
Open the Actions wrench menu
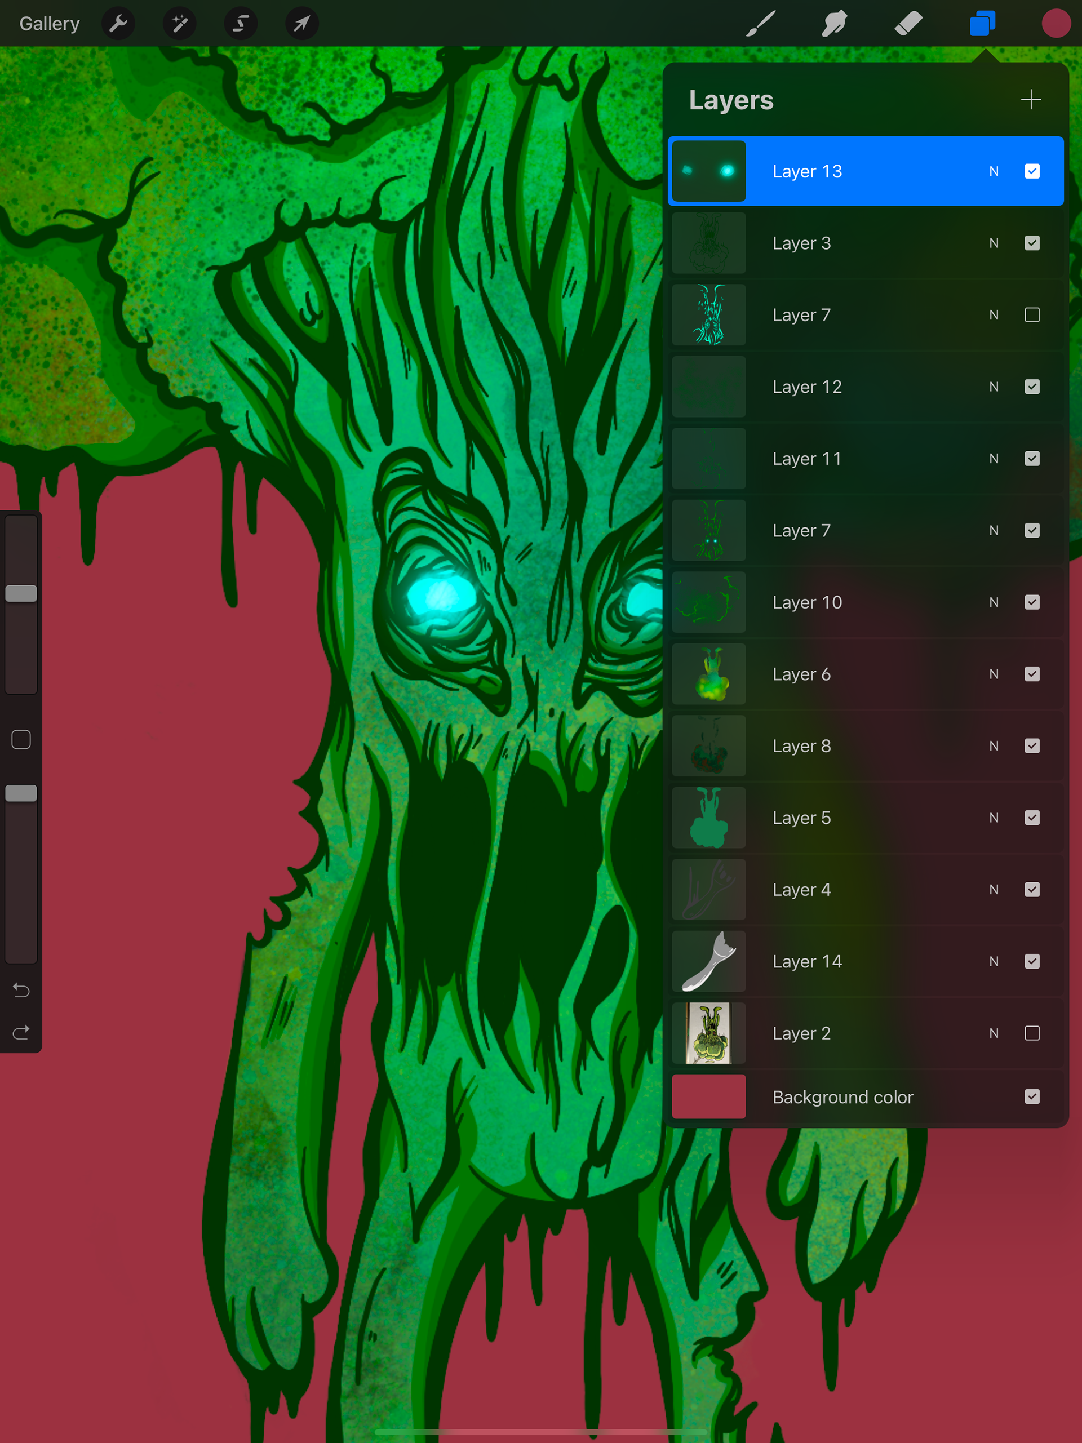[118, 24]
